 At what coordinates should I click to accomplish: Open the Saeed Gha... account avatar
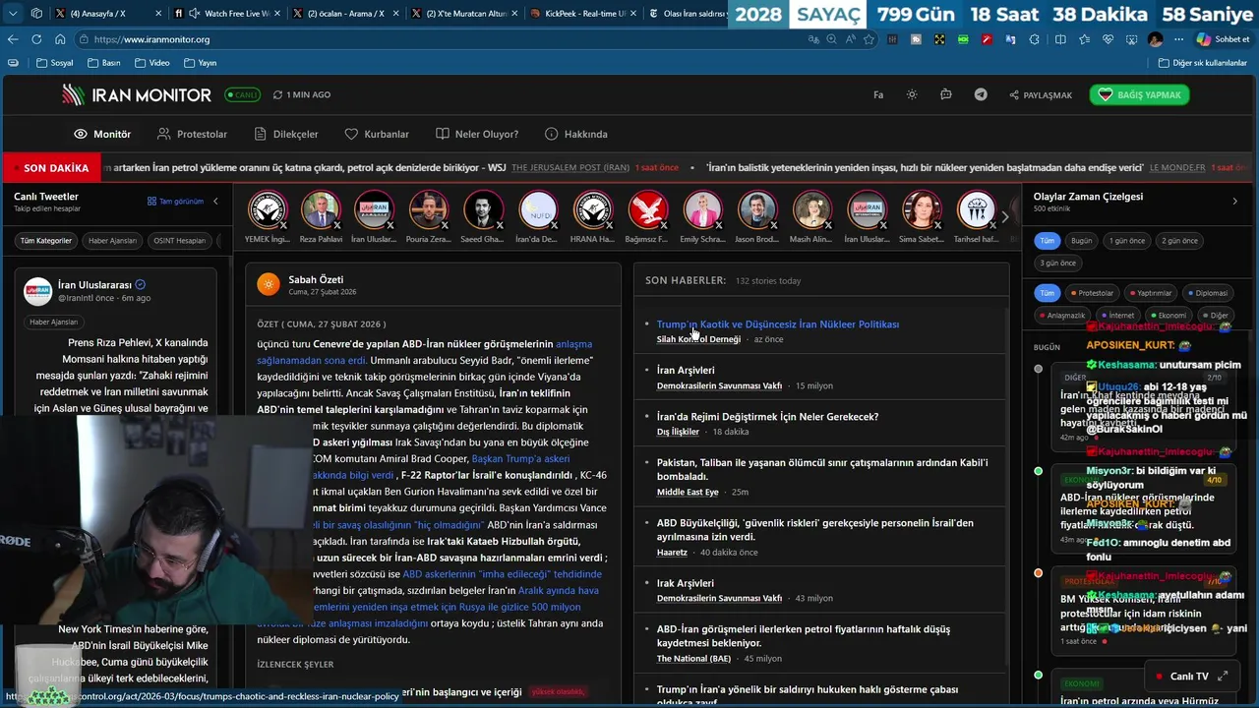click(483, 210)
